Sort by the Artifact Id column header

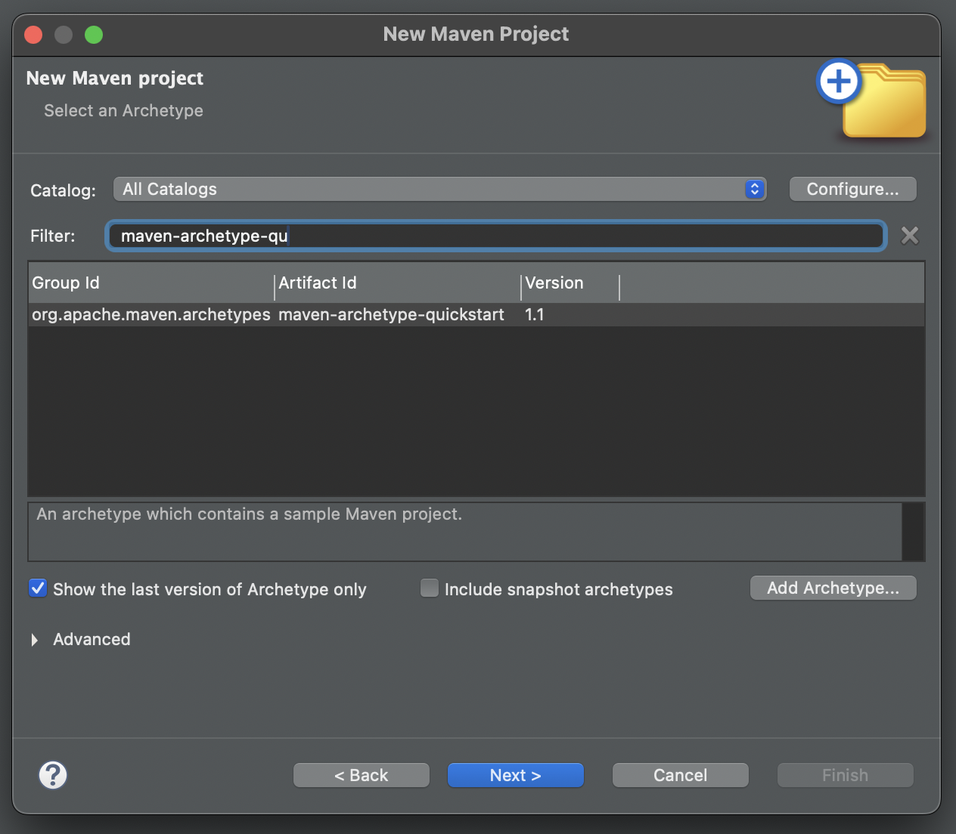pyautogui.click(x=397, y=283)
